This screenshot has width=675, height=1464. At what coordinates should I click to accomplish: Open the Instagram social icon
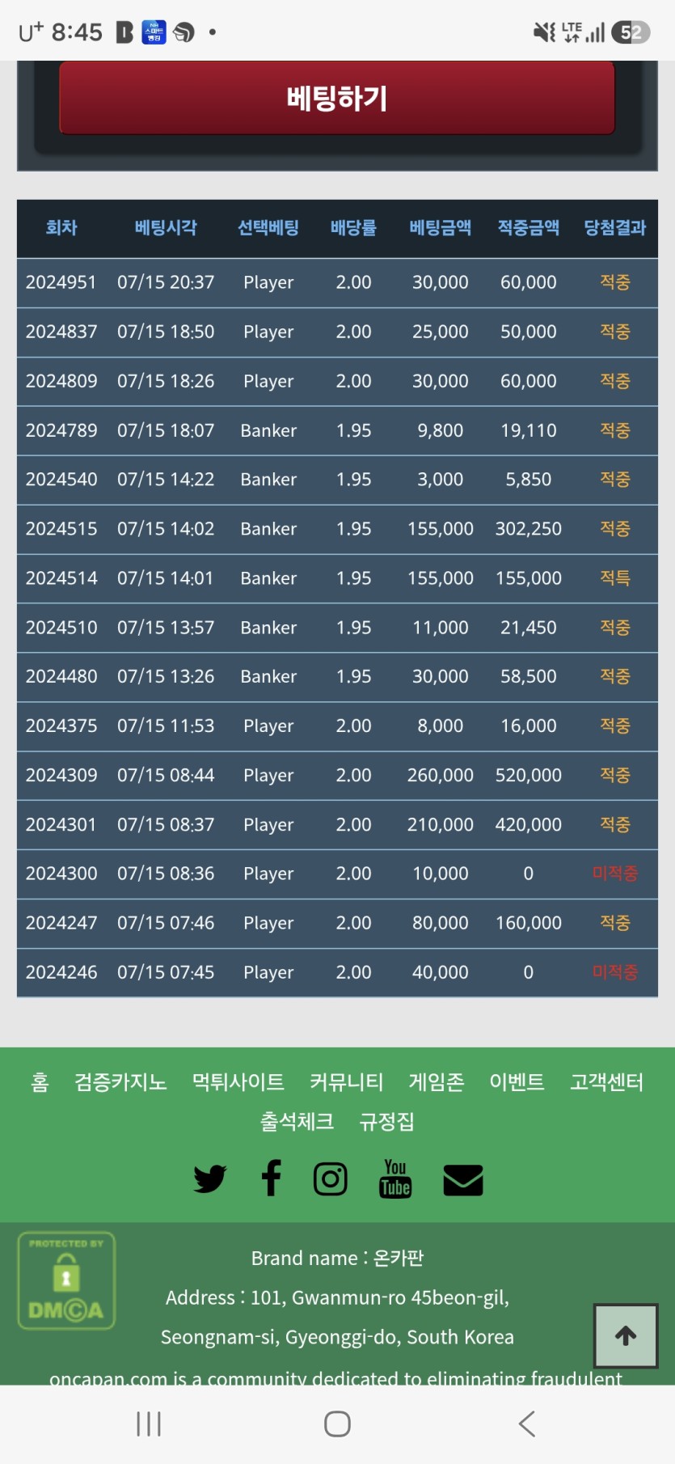click(x=331, y=1179)
